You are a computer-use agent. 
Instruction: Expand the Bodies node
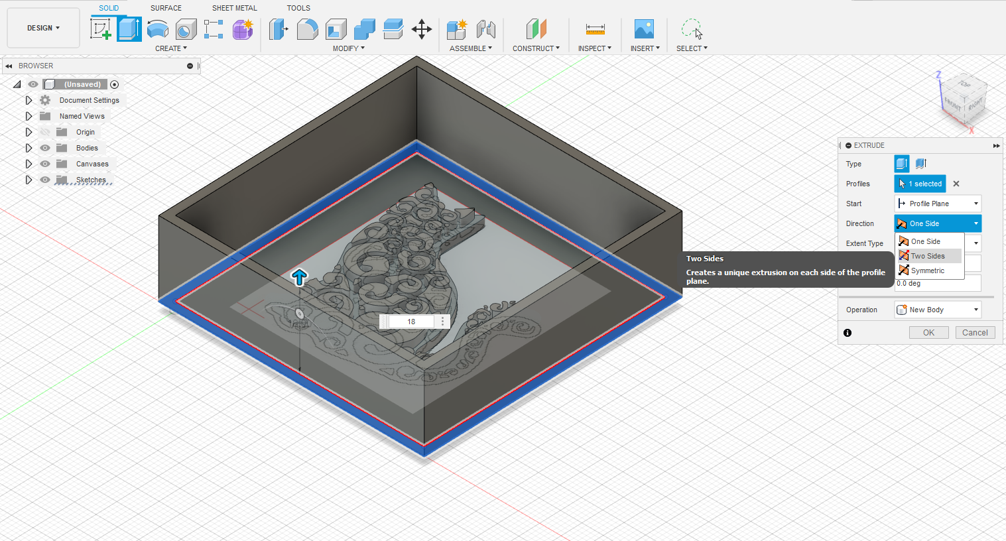click(29, 148)
